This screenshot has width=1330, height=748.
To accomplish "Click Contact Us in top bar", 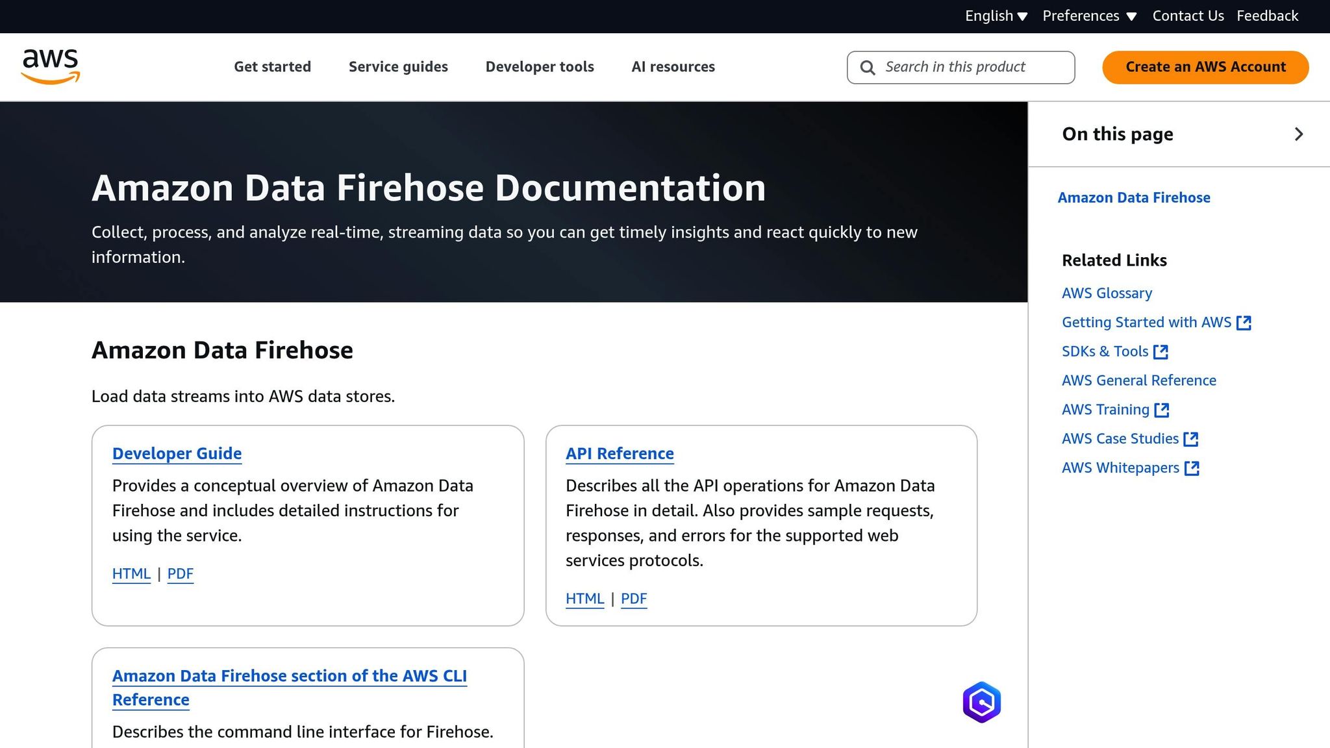I will [1188, 16].
